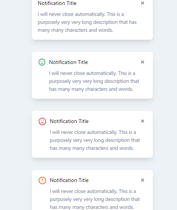Click the empty background between the smiley and frown cards
The image size is (177, 210).
(x=92, y=105)
